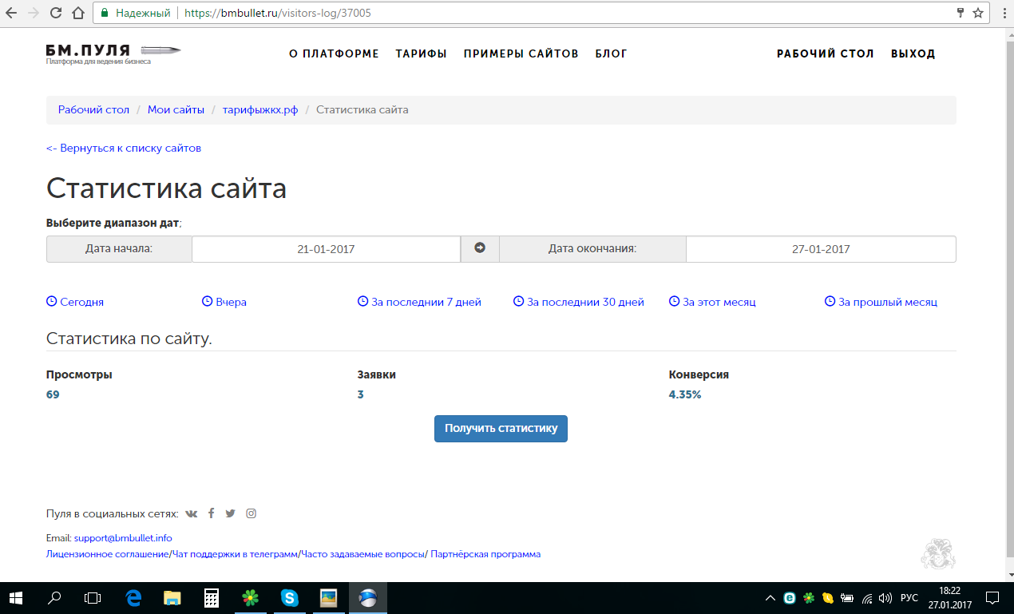
Task: Open the Instagram icon in footer
Action: (251, 513)
